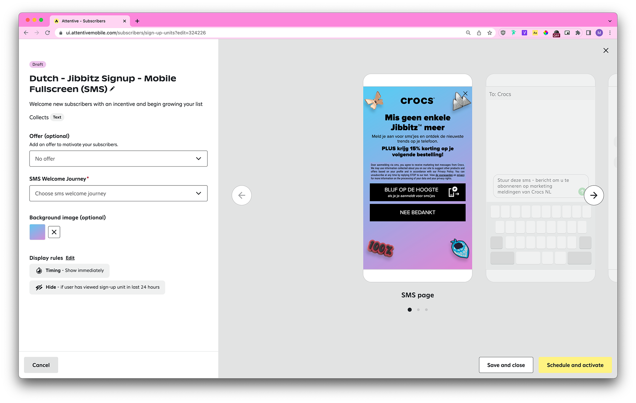This screenshot has height=403, width=636.
Task: Close the Crocs popup preview X
Action: tap(465, 94)
